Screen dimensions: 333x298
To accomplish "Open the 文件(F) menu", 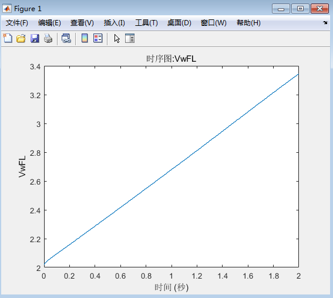I will click(17, 23).
